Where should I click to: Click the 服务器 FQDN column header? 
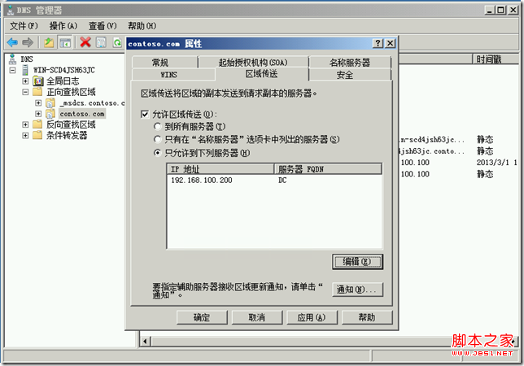click(328, 169)
